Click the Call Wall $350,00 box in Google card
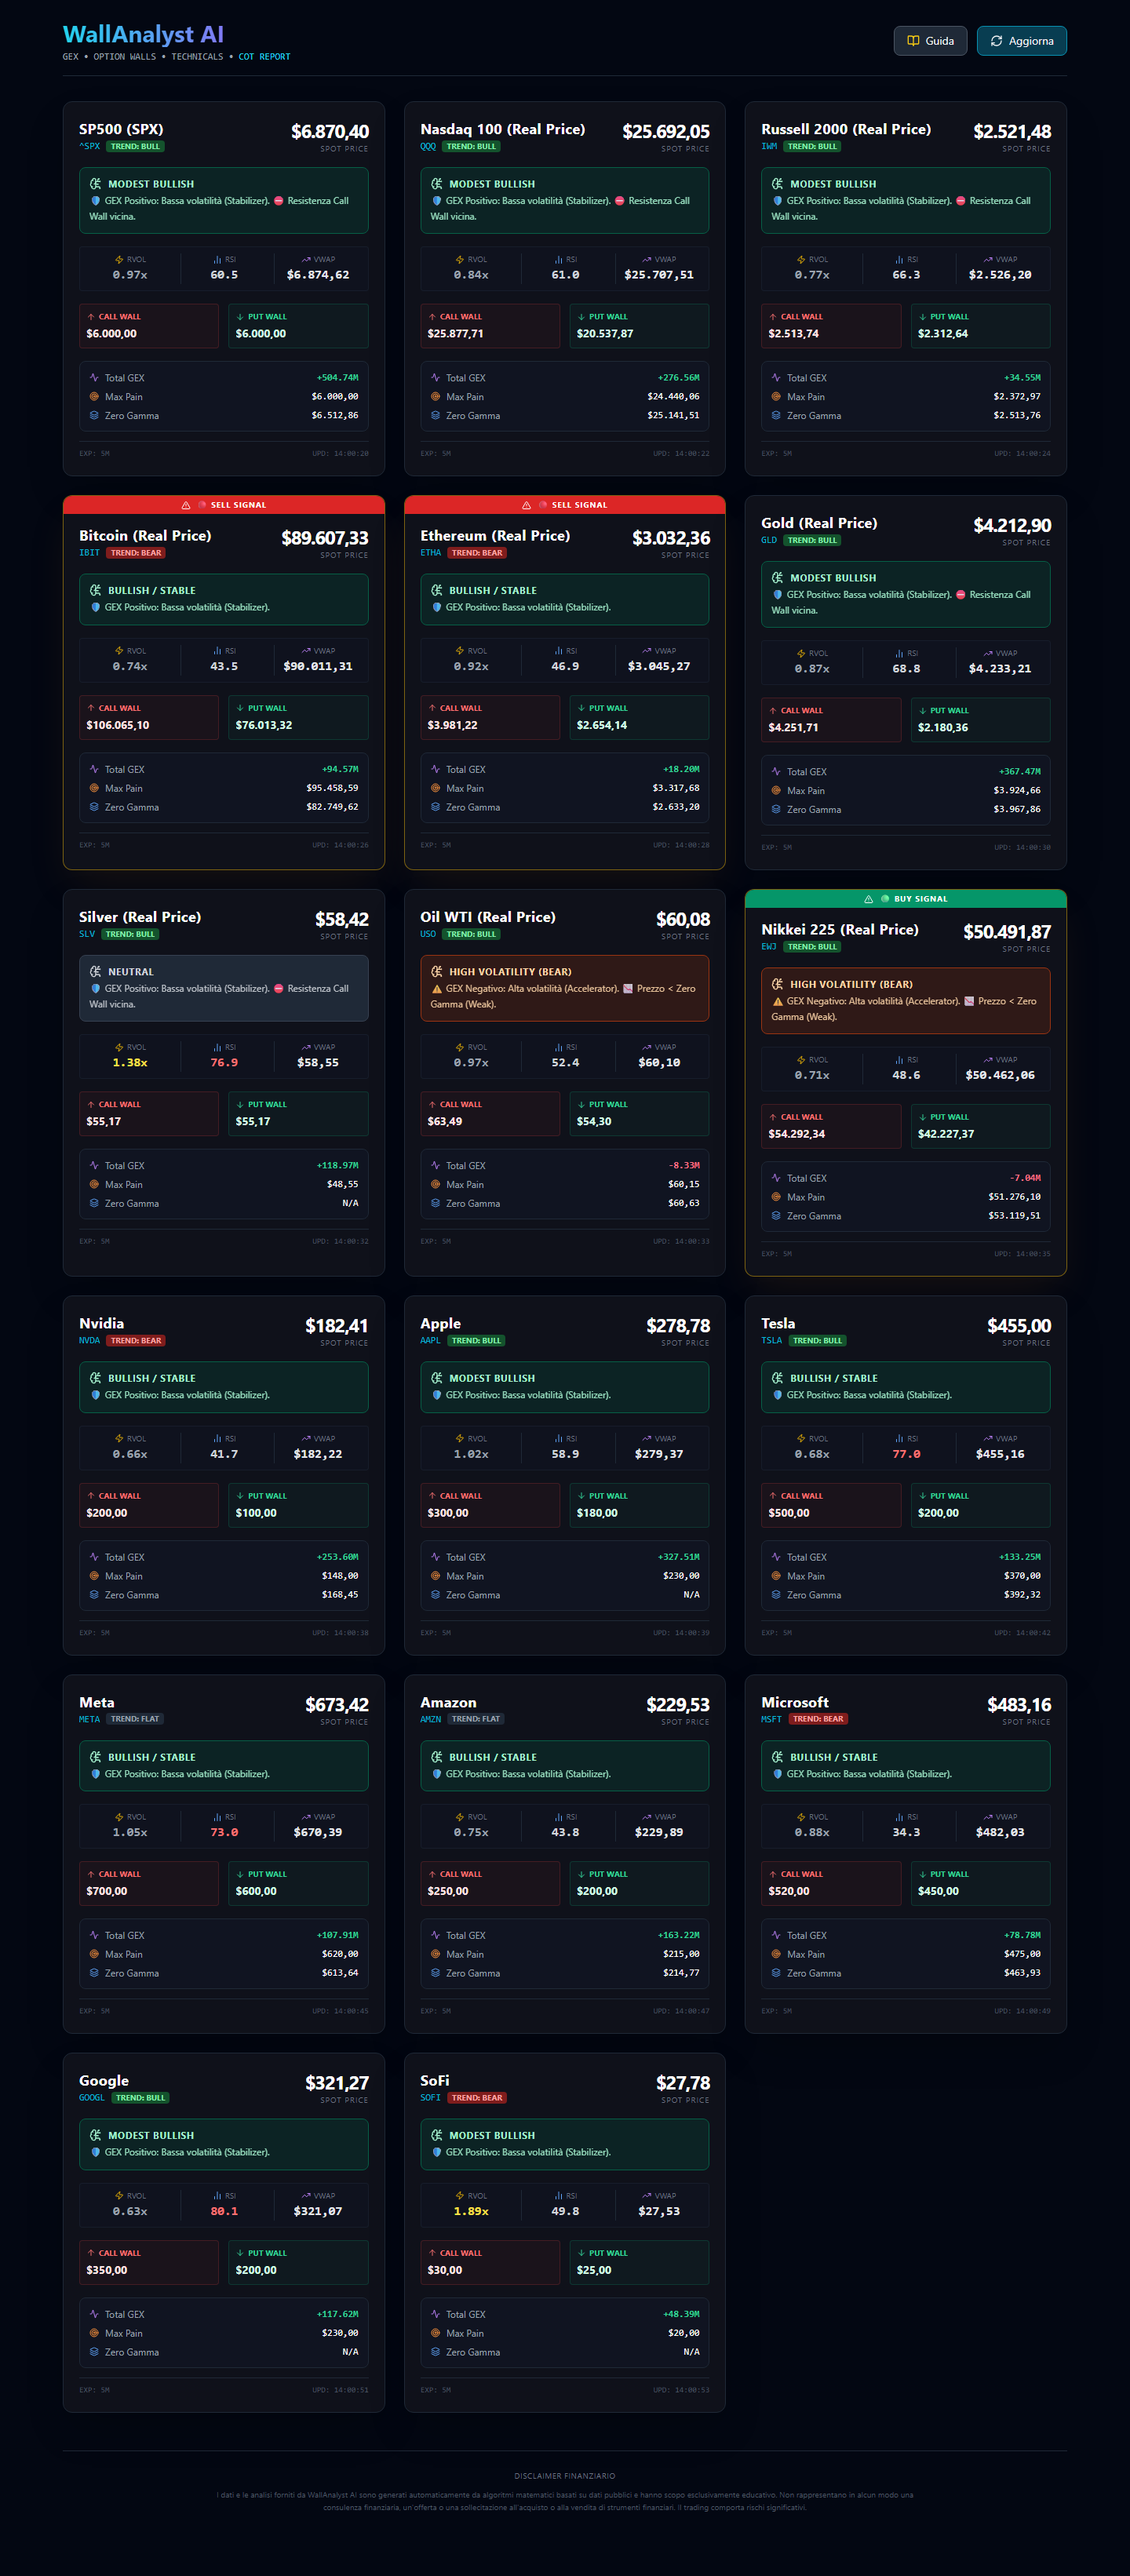This screenshot has height=2576, width=1130. coord(148,2262)
